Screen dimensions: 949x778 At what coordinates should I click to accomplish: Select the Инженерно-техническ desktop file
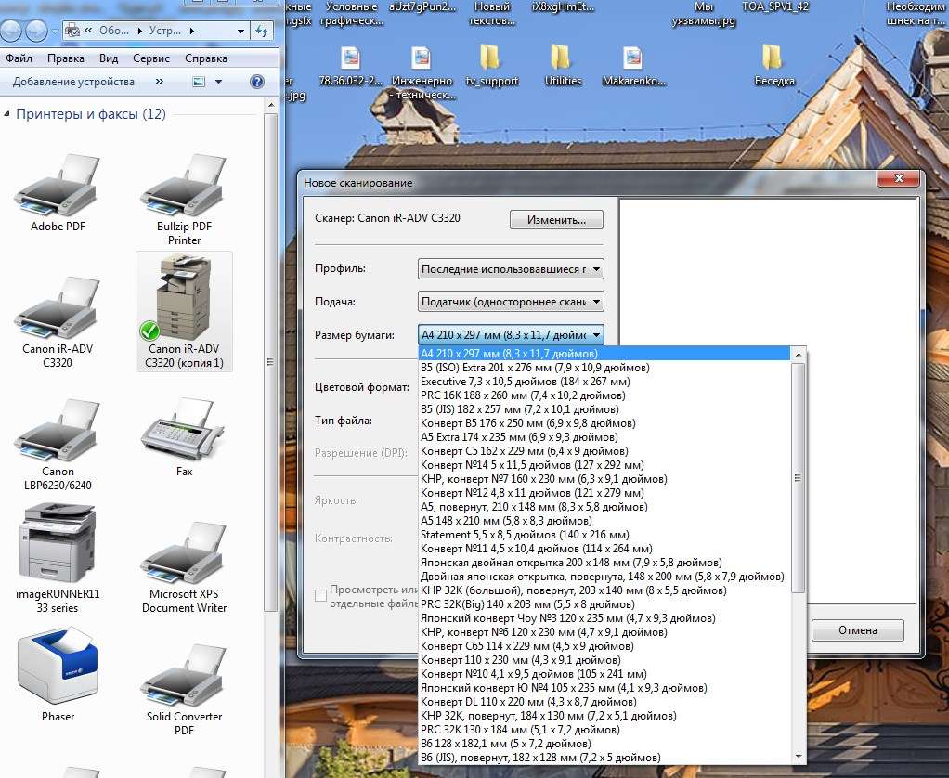tap(422, 72)
